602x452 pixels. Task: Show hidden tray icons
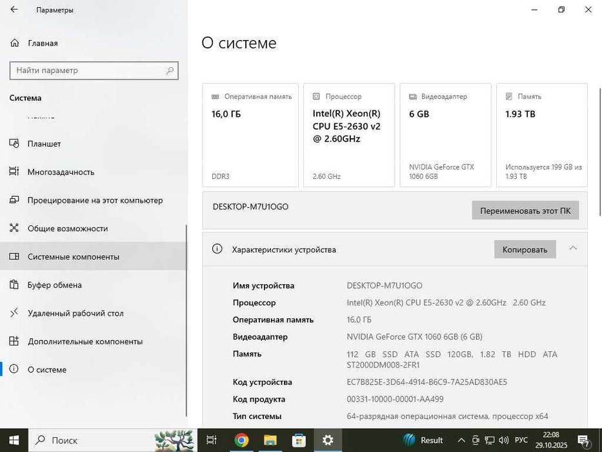point(461,440)
